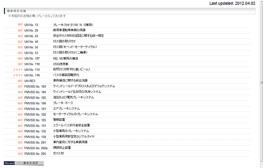The height and width of the screenshot is (168, 263).
Task: Open the UN No. 13 brake regulation
Action: pos(127,25)
